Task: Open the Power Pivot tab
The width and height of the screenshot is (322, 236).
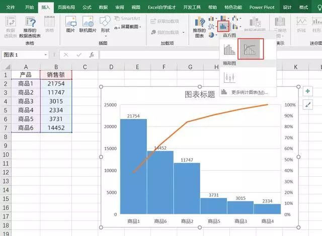Action: click(262, 8)
